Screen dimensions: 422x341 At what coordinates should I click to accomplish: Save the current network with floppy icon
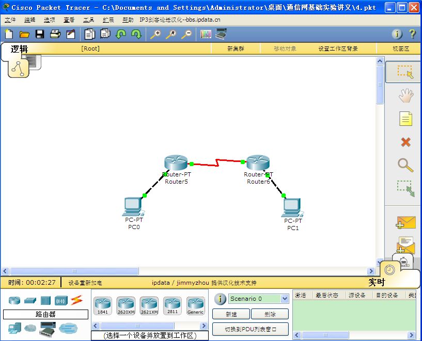tap(40, 34)
